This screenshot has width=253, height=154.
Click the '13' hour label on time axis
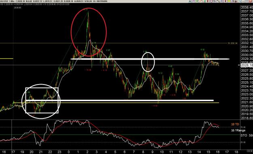(189, 152)
